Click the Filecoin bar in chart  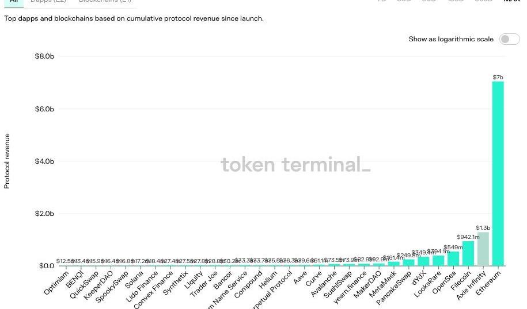(468, 253)
